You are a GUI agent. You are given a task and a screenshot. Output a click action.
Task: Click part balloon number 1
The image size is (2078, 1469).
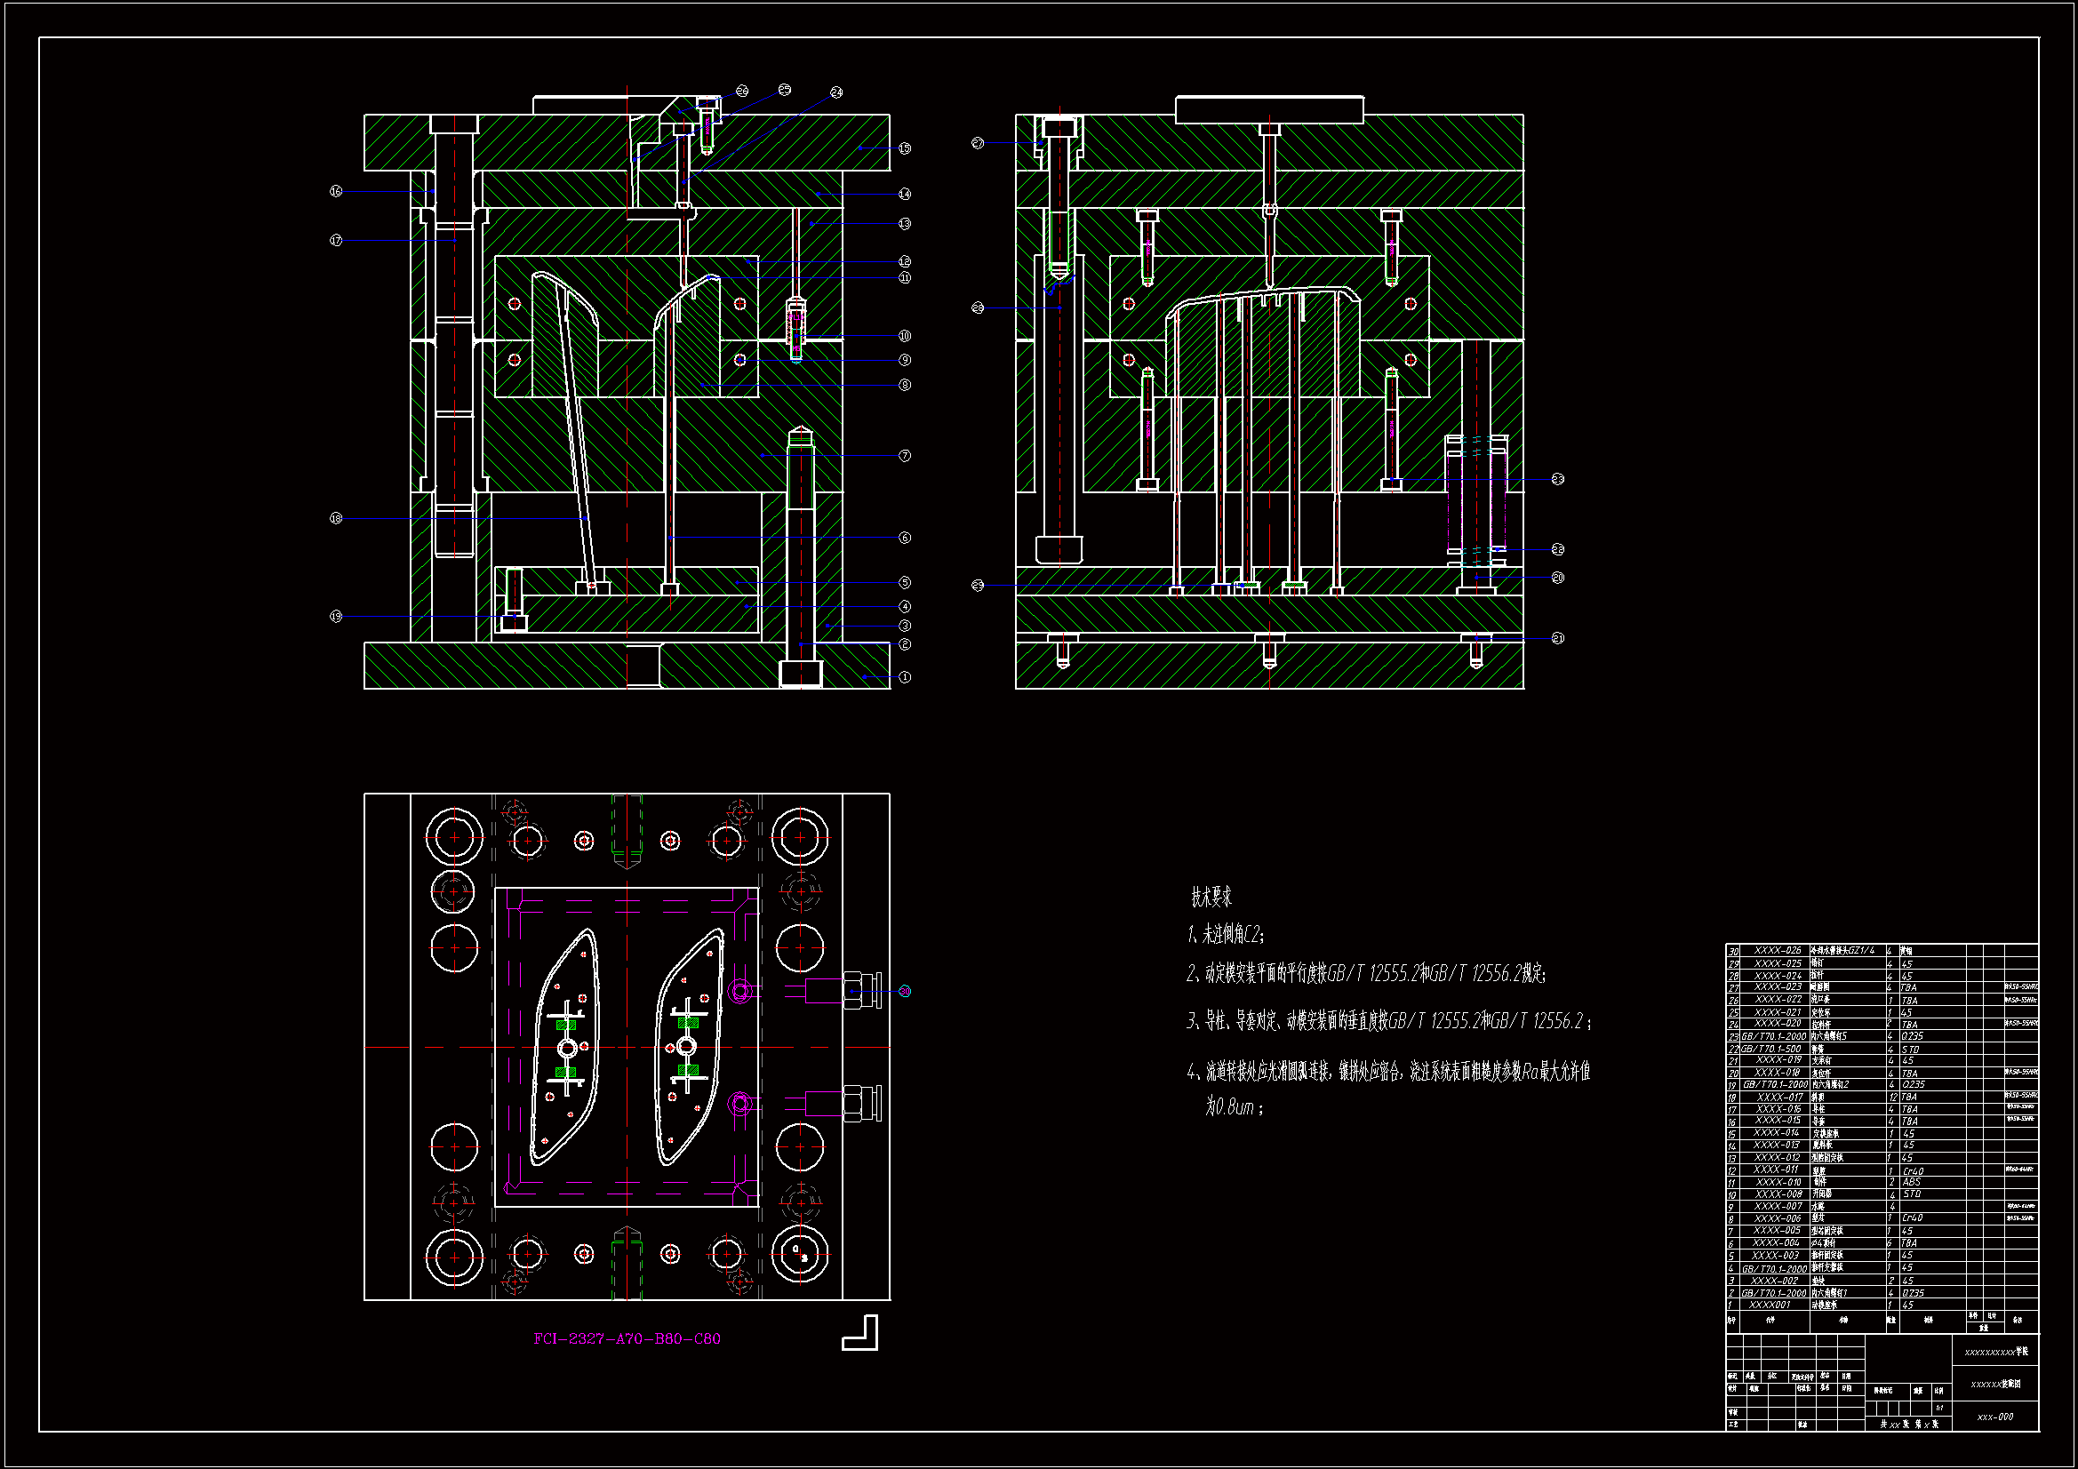[x=904, y=677]
